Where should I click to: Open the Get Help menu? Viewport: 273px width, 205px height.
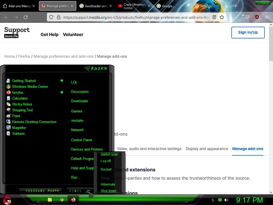tap(49, 34)
